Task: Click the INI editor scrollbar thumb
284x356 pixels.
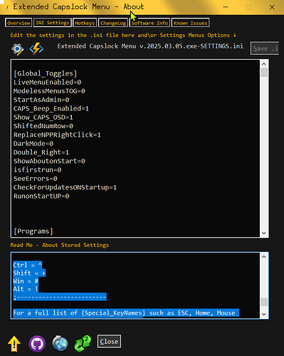Action: pyautogui.click(x=264, y=73)
